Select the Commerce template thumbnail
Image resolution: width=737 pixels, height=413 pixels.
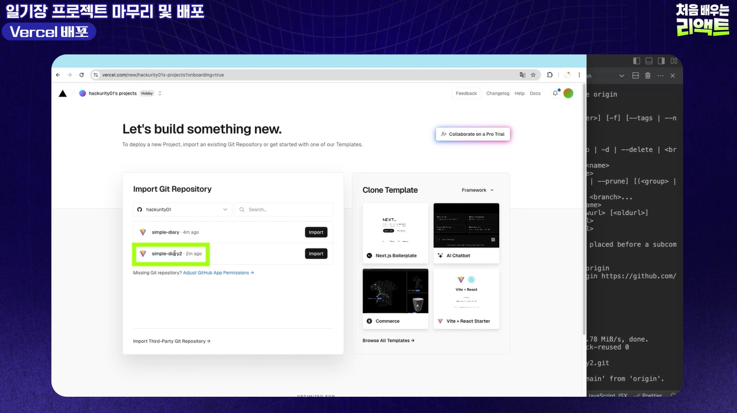[396, 291]
